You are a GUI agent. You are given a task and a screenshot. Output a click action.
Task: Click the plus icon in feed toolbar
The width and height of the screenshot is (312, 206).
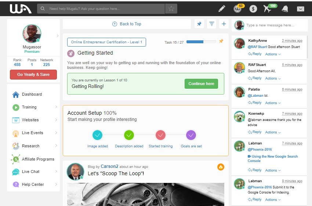224,24
